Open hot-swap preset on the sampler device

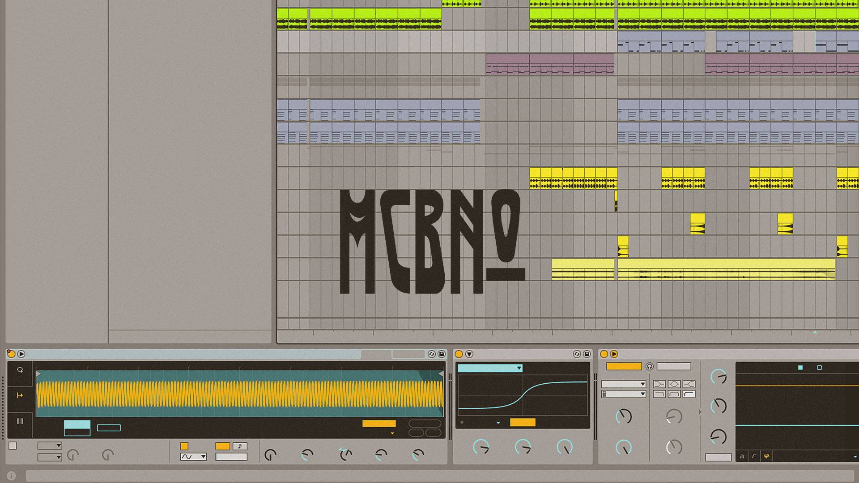click(x=431, y=354)
